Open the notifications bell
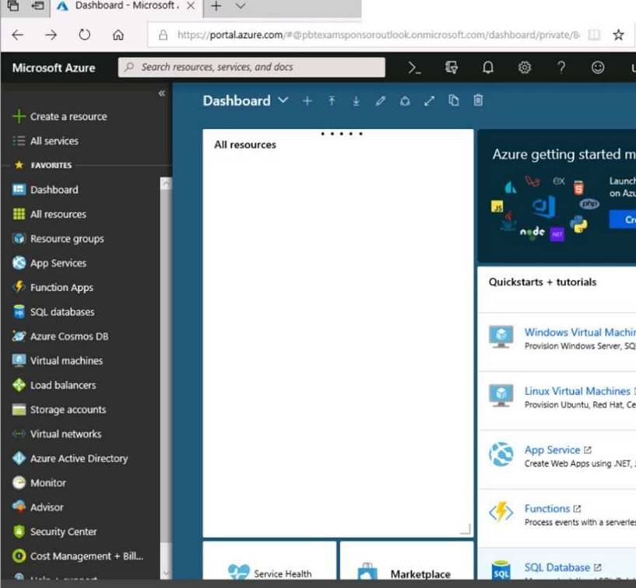Screen dimensions: 636x588 click(488, 67)
